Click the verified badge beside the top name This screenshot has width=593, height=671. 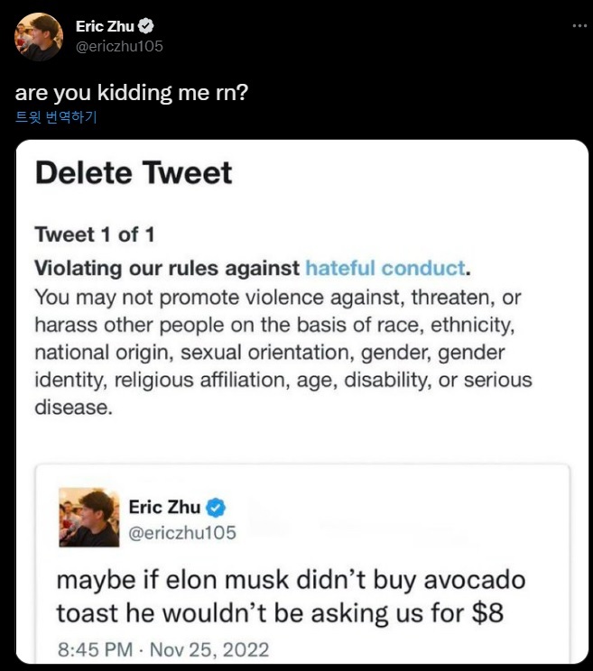point(146,27)
